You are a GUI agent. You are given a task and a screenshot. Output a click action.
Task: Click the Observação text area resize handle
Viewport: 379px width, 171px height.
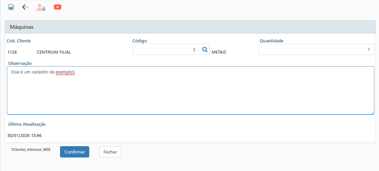click(x=372, y=112)
